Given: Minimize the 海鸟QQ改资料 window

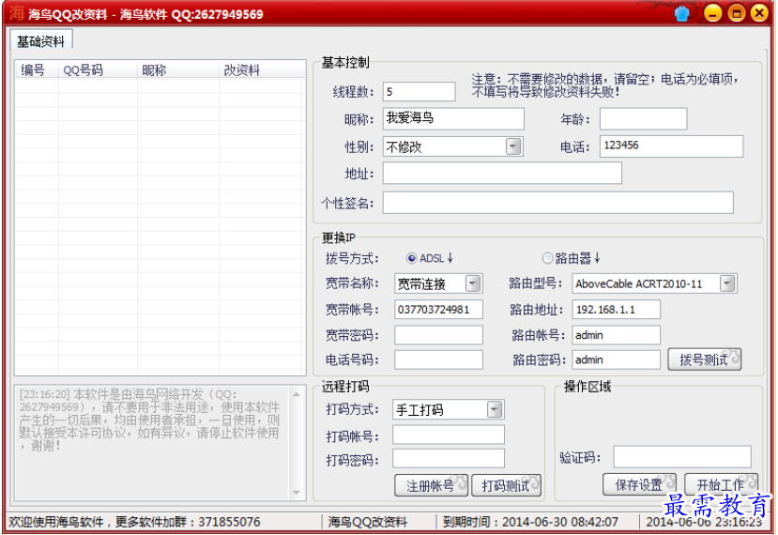Looking at the screenshot, I should coord(712,13).
